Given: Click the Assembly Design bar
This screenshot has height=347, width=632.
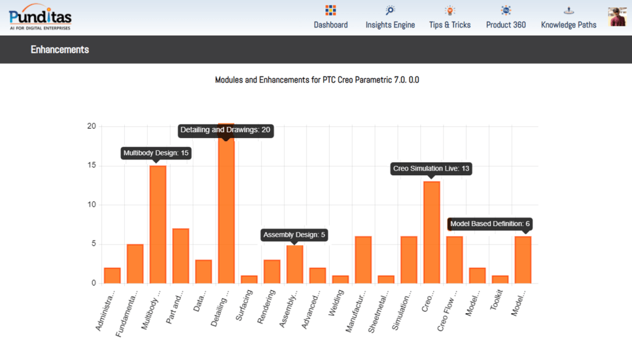Looking at the screenshot, I should pos(295,264).
